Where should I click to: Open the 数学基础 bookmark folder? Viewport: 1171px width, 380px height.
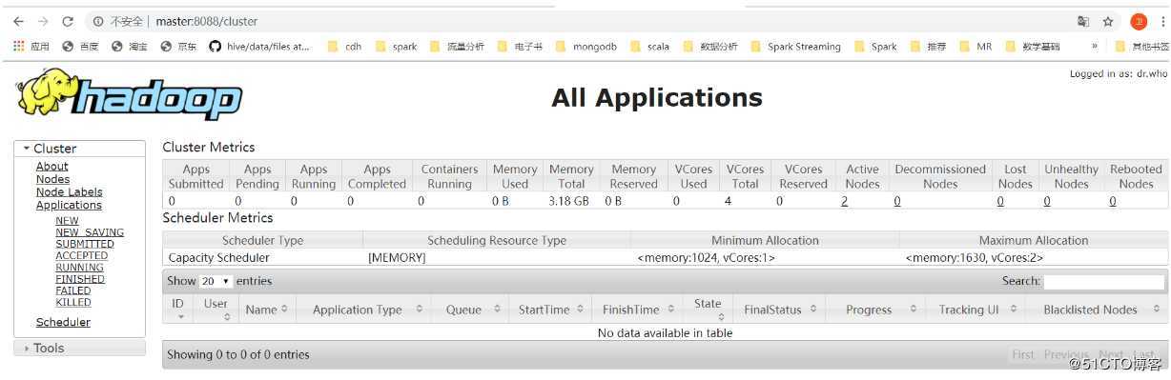1033,46
